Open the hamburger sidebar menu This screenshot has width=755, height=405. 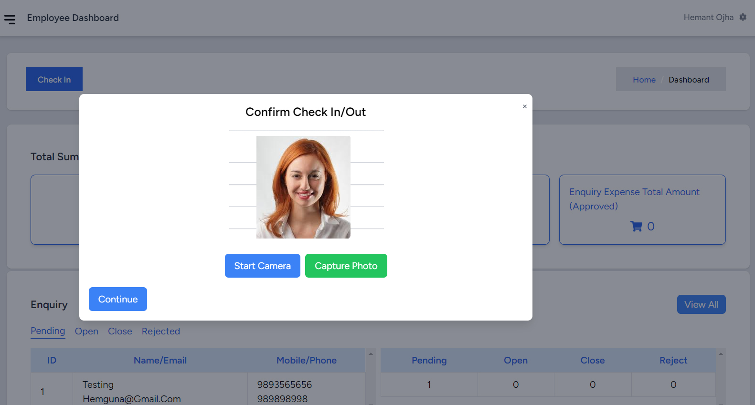click(10, 19)
